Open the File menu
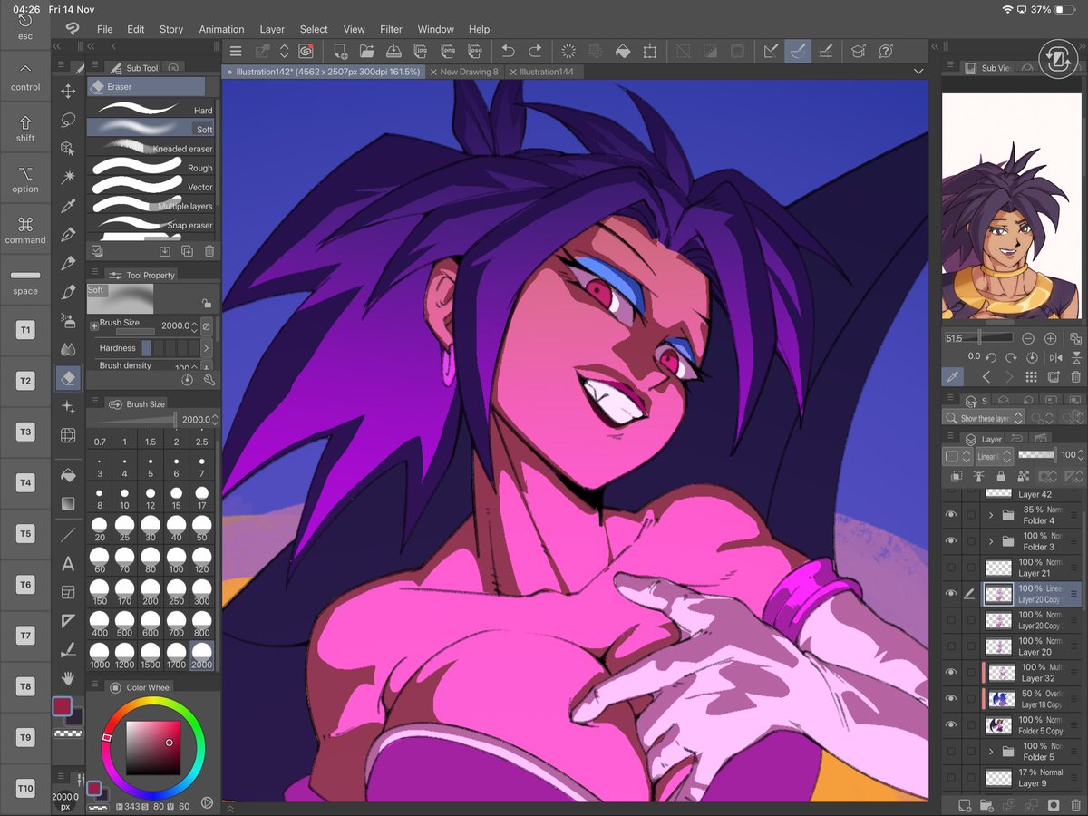Screen dimensions: 1088x816 [x=105, y=29]
